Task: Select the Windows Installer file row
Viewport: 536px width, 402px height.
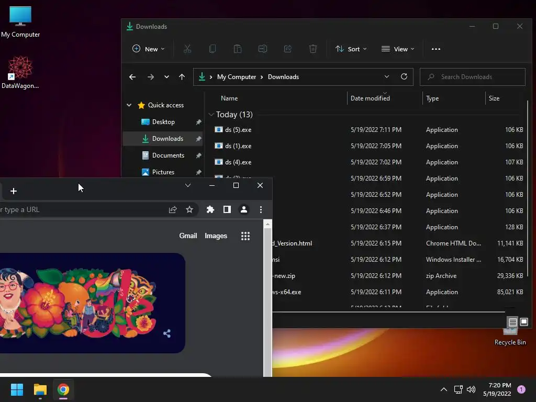Action: click(398, 260)
